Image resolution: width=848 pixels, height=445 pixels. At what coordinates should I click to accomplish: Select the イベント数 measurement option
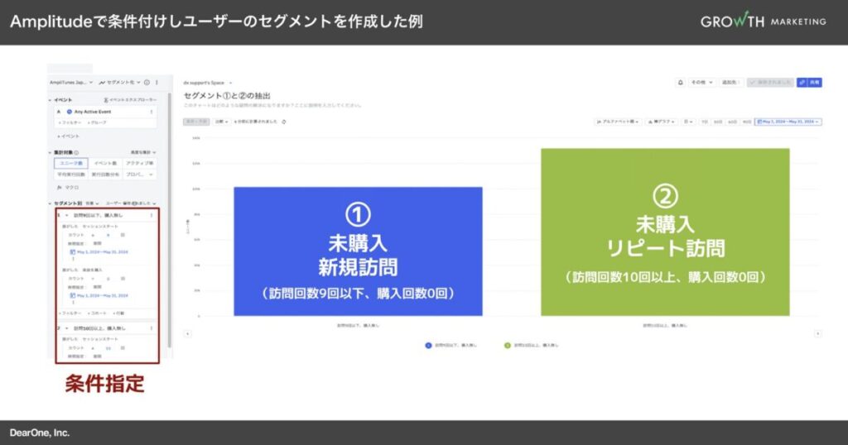click(105, 164)
